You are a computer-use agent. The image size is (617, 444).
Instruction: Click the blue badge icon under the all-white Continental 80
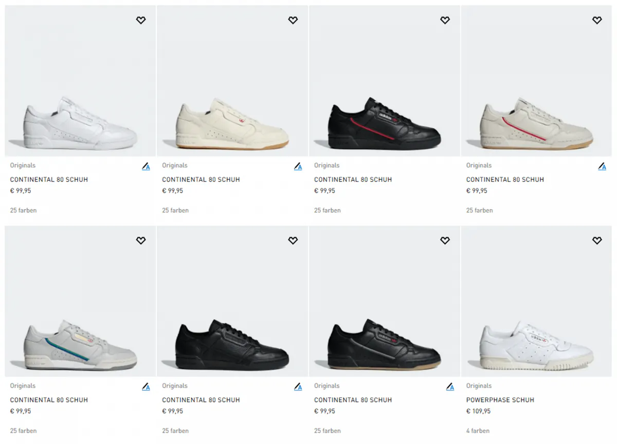click(146, 166)
